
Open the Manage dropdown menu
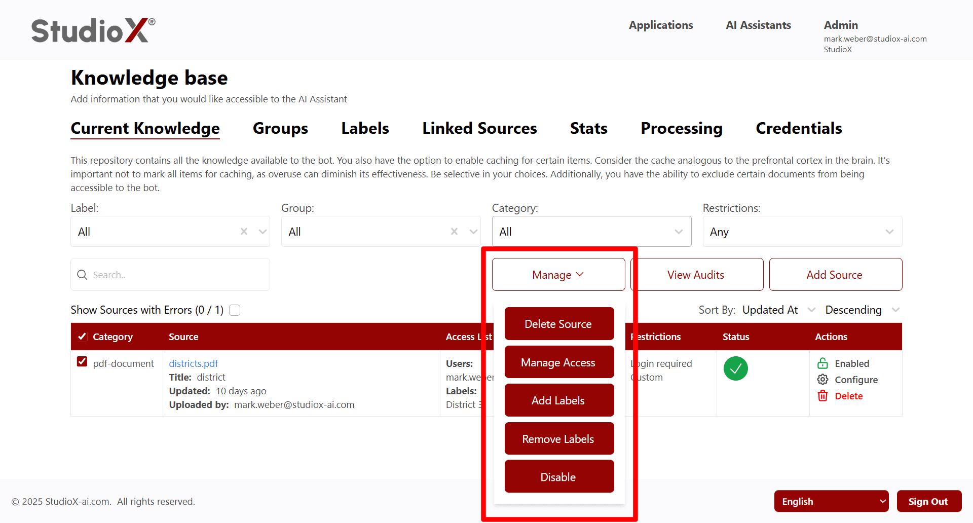pyautogui.click(x=558, y=274)
